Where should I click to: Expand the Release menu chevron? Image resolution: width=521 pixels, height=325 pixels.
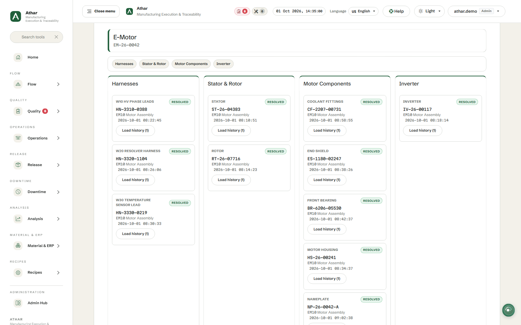[x=58, y=165]
